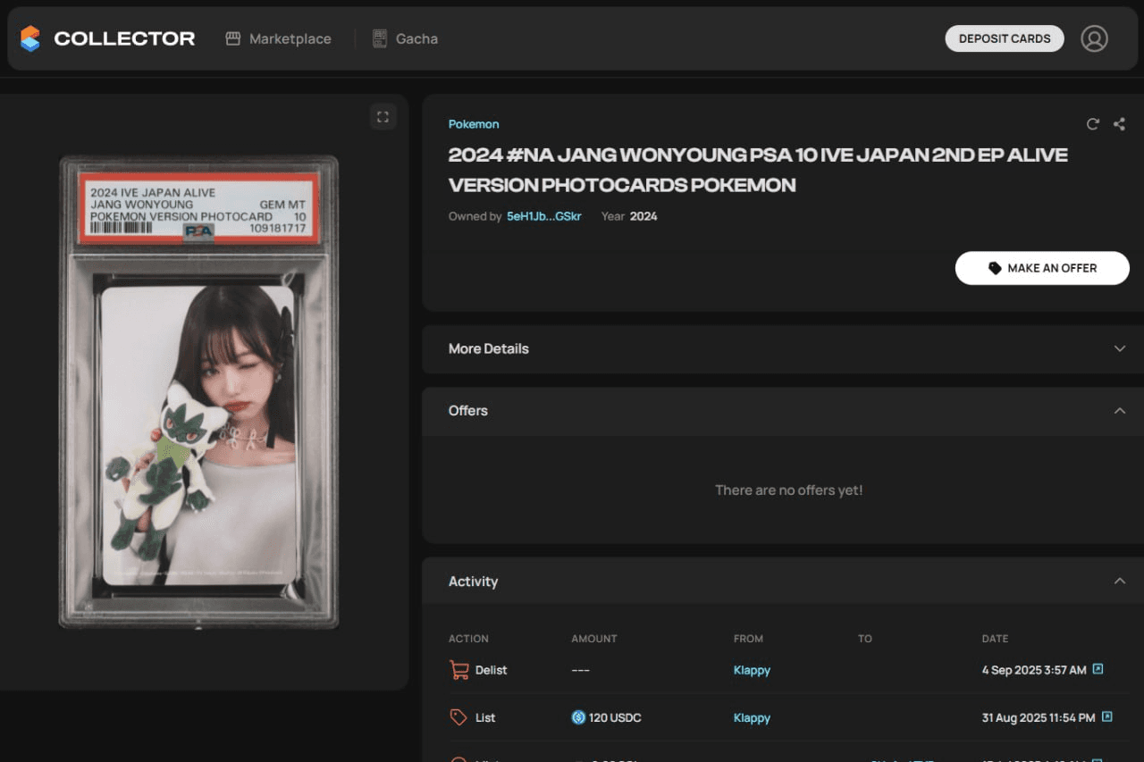Viewport: 1144px width, 762px height.
Task: Refresh the card listing data
Action: [x=1092, y=124]
